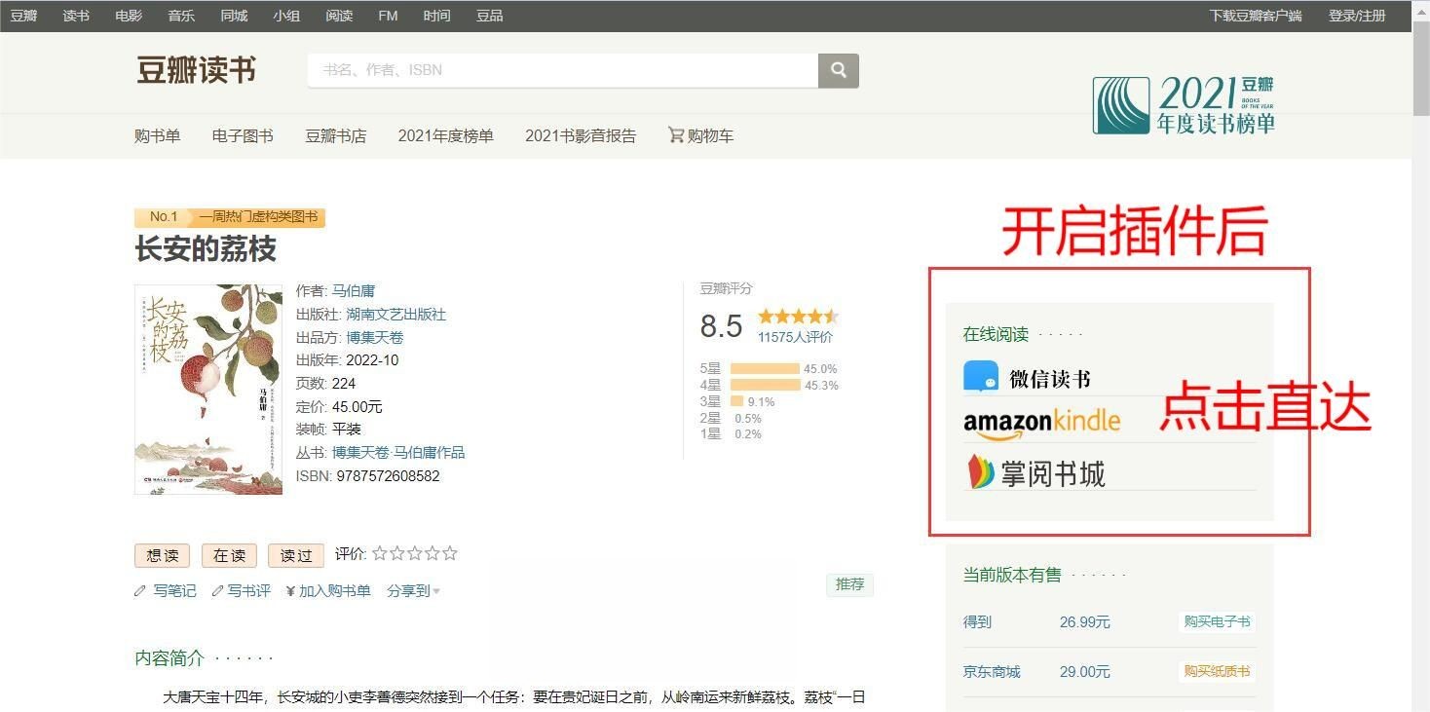1430x712 pixels.
Task: Click 写笔记 pencil link
Action: coord(166,590)
